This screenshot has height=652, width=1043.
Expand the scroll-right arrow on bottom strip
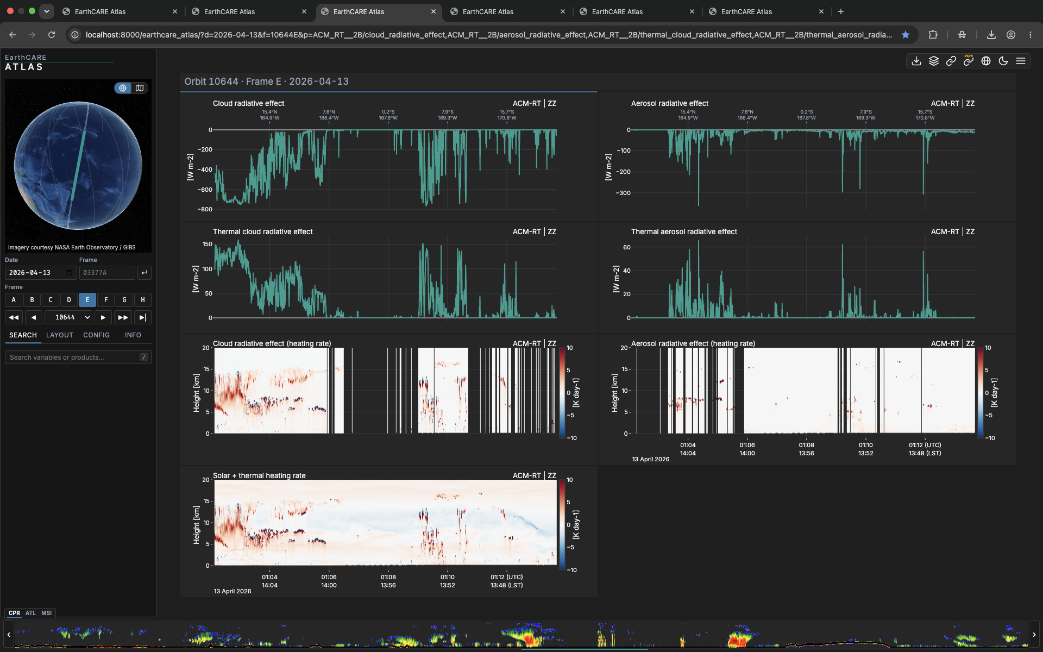click(x=1034, y=635)
